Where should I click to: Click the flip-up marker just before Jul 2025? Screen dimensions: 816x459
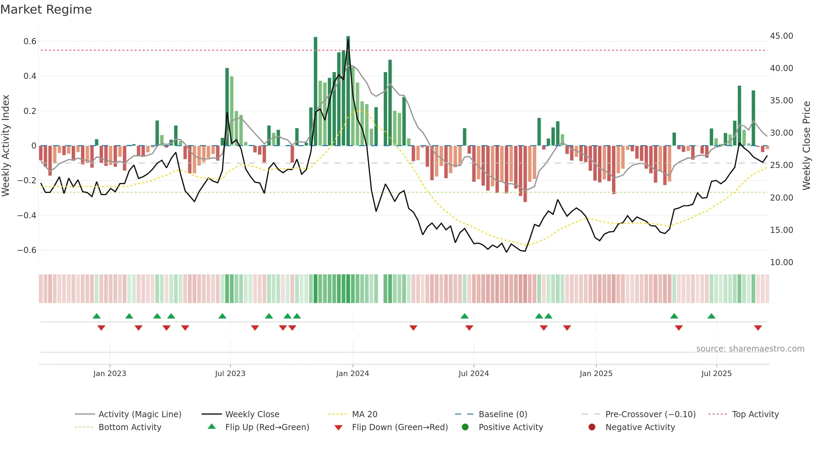coord(711,316)
